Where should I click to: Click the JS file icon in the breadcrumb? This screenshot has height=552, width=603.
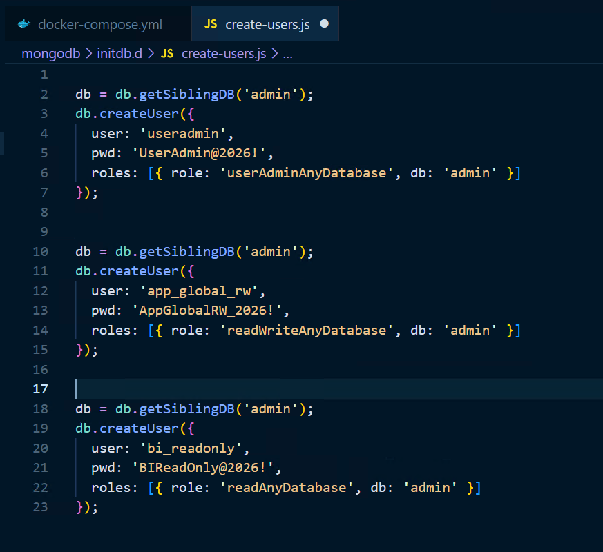pyautogui.click(x=167, y=54)
